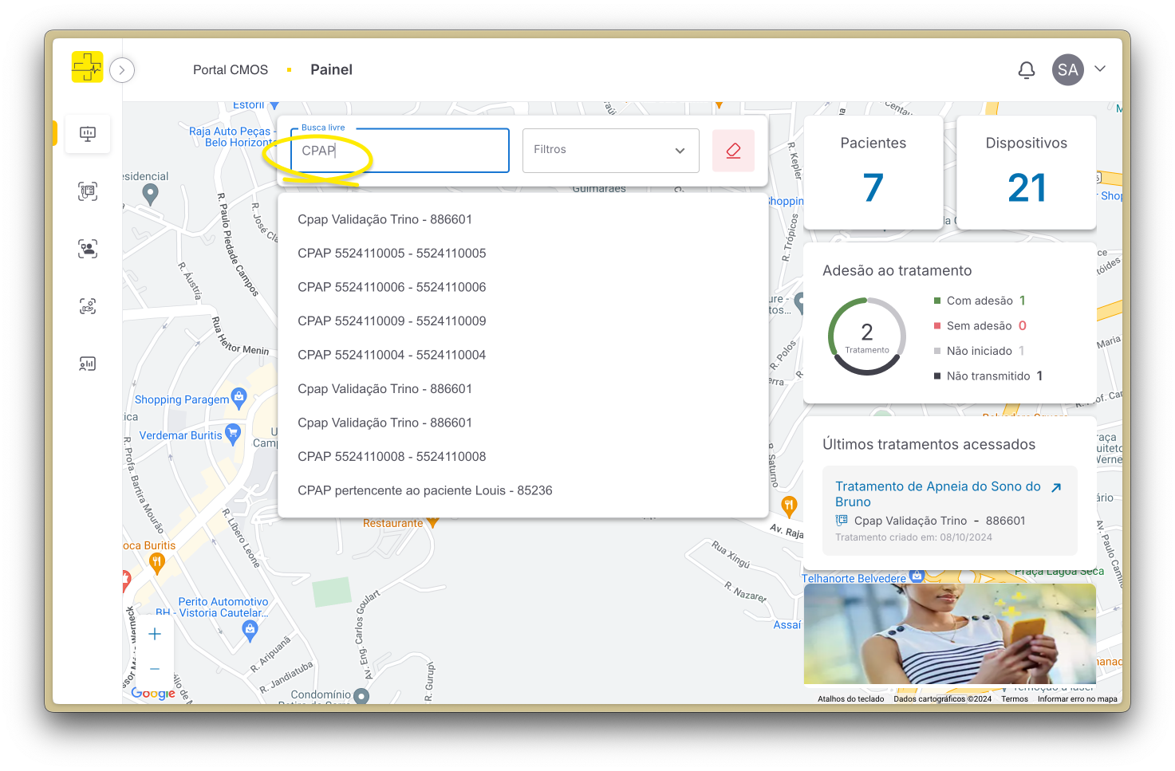
Task: Click the promotional banner image thumbnail
Action: click(x=950, y=635)
